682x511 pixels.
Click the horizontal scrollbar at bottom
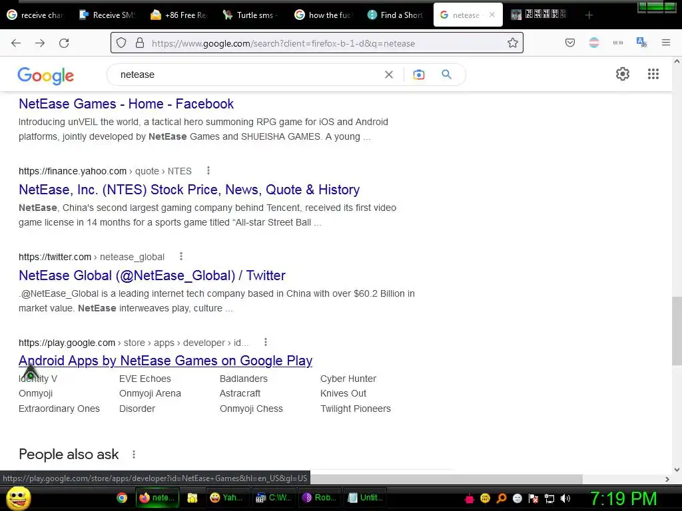446,479
